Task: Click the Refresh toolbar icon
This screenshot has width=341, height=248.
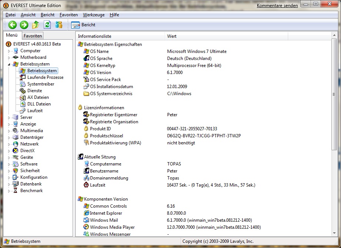Action: (47, 25)
